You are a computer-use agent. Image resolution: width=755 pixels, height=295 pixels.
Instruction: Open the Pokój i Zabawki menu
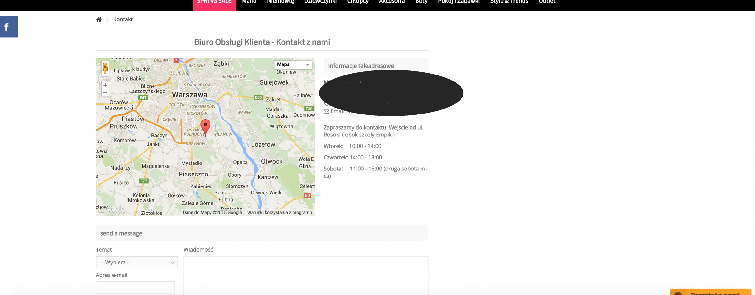point(459,2)
